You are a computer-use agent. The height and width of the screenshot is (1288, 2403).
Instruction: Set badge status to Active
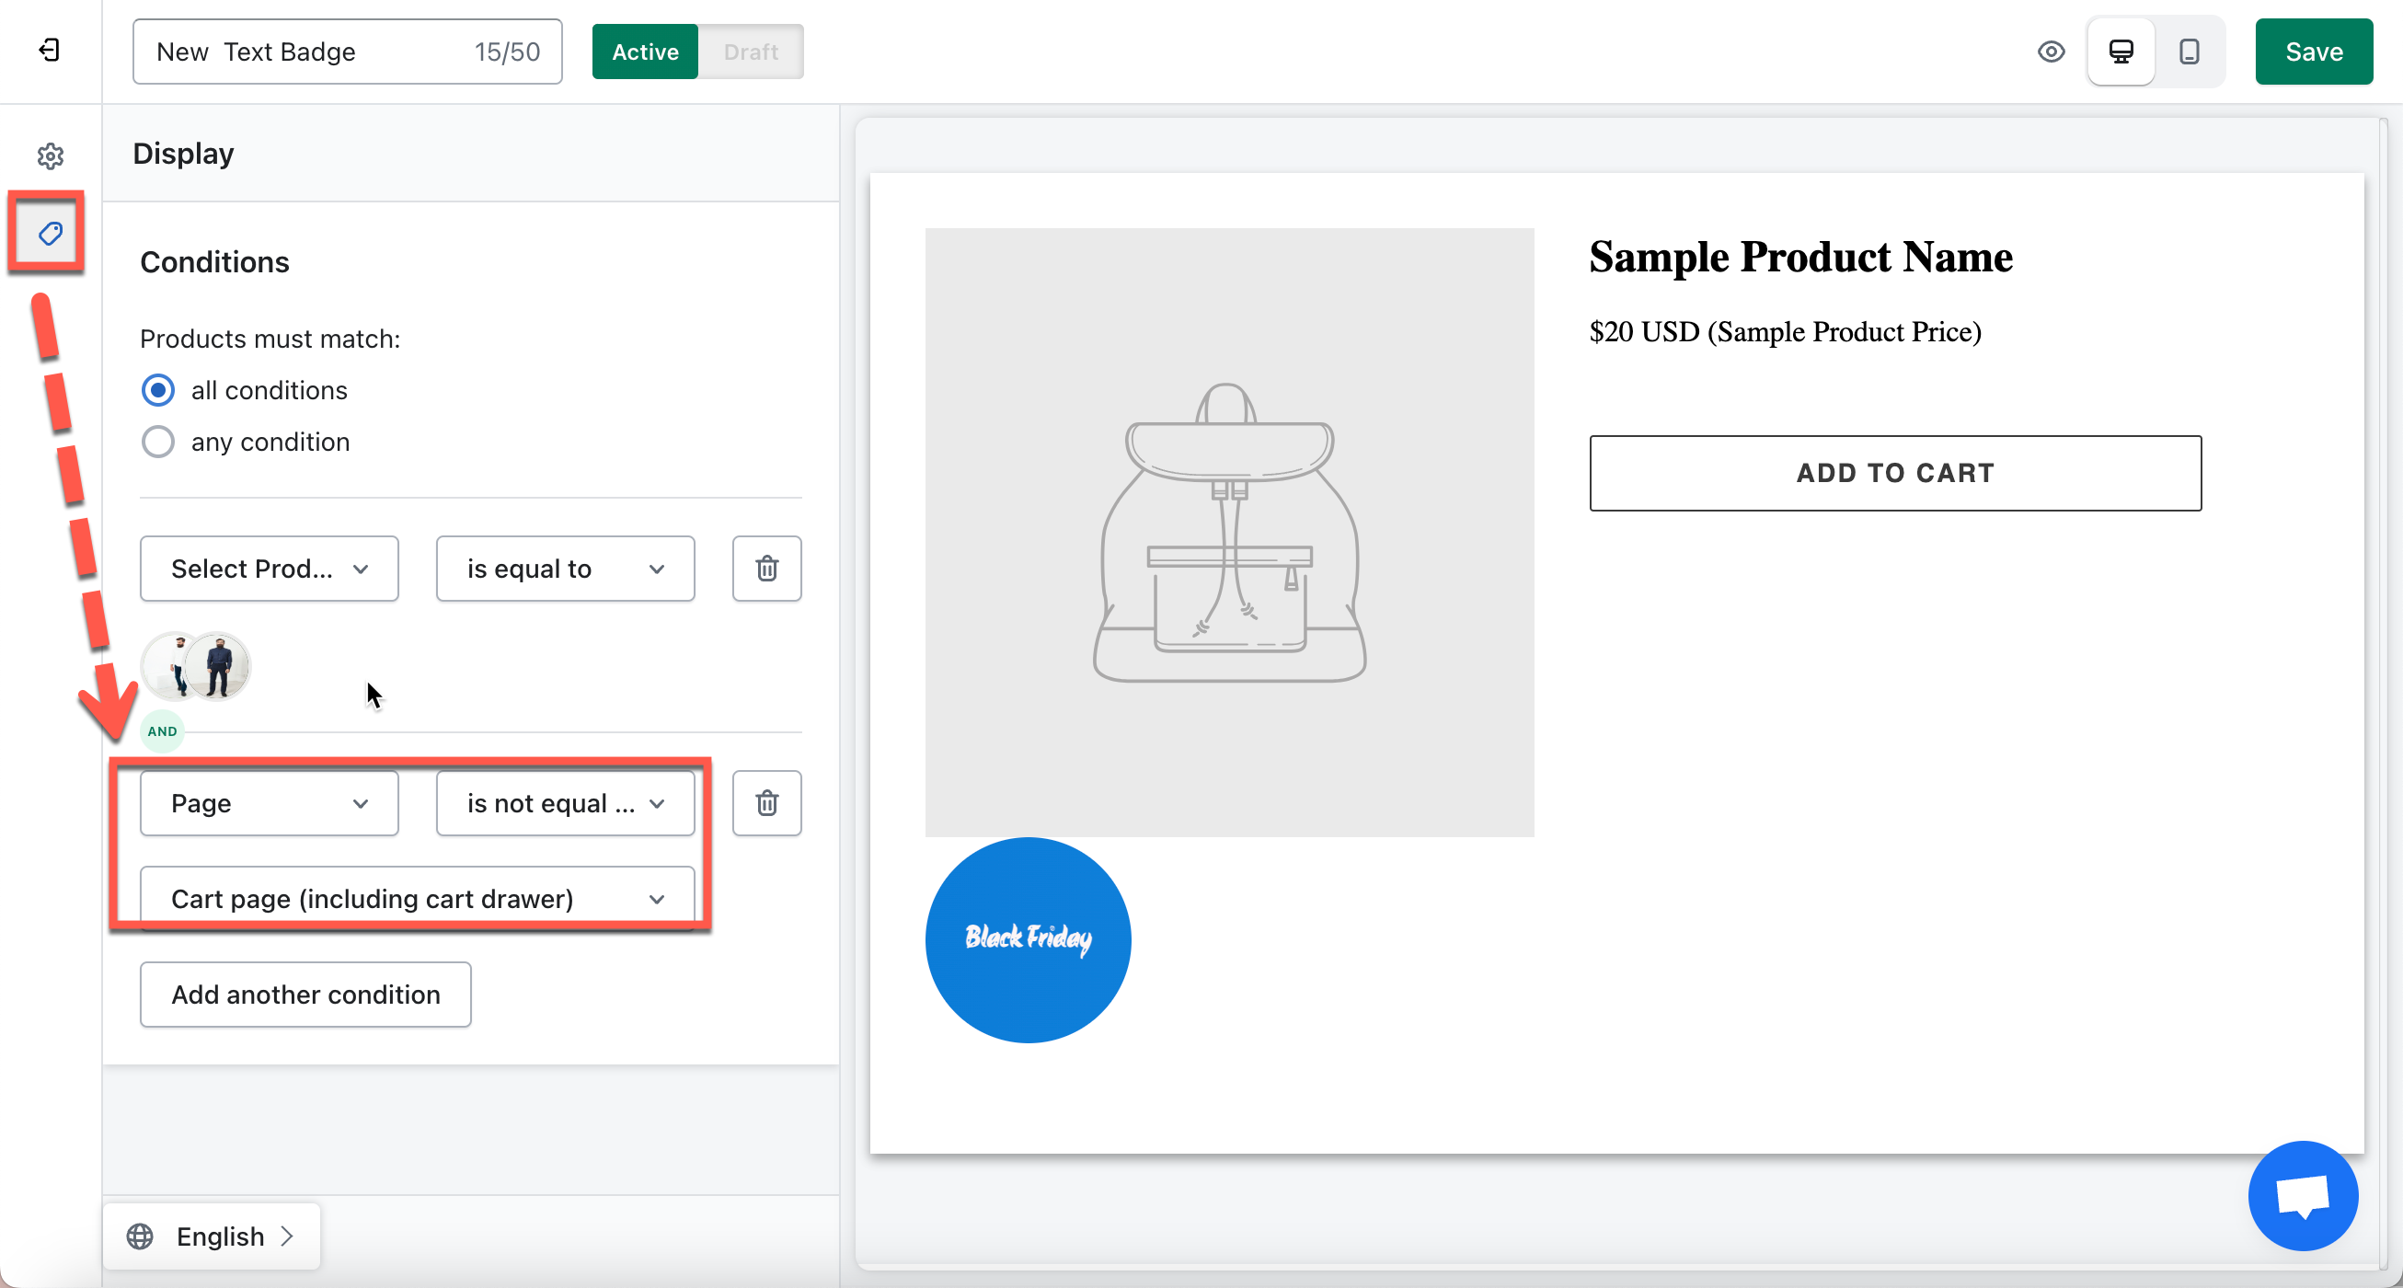pyautogui.click(x=645, y=52)
